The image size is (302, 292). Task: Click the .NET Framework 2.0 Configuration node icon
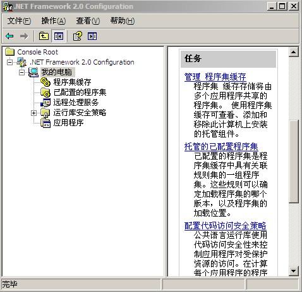(x=21, y=62)
